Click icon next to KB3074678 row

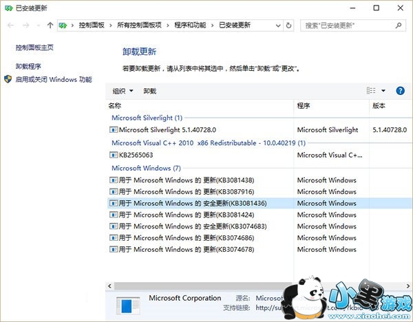coord(114,250)
